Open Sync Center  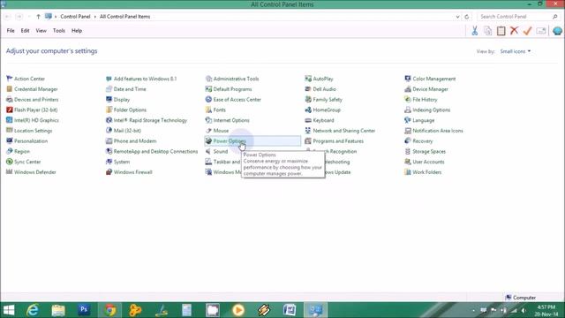tap(24, 162)
